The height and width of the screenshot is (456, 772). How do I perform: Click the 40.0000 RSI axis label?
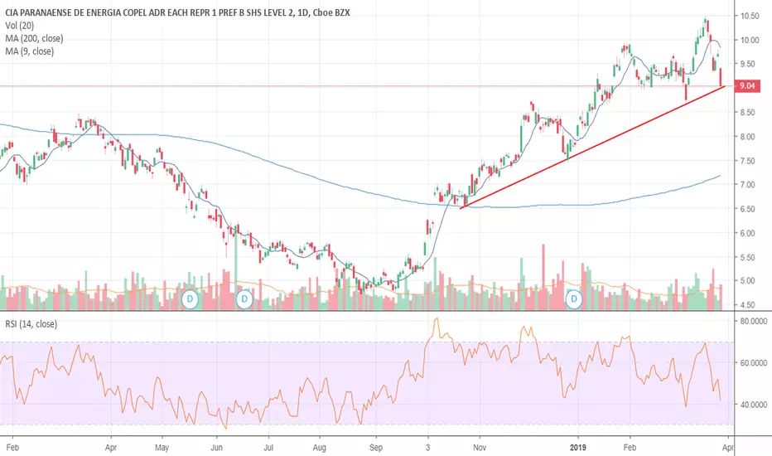(x=754, y=405)
